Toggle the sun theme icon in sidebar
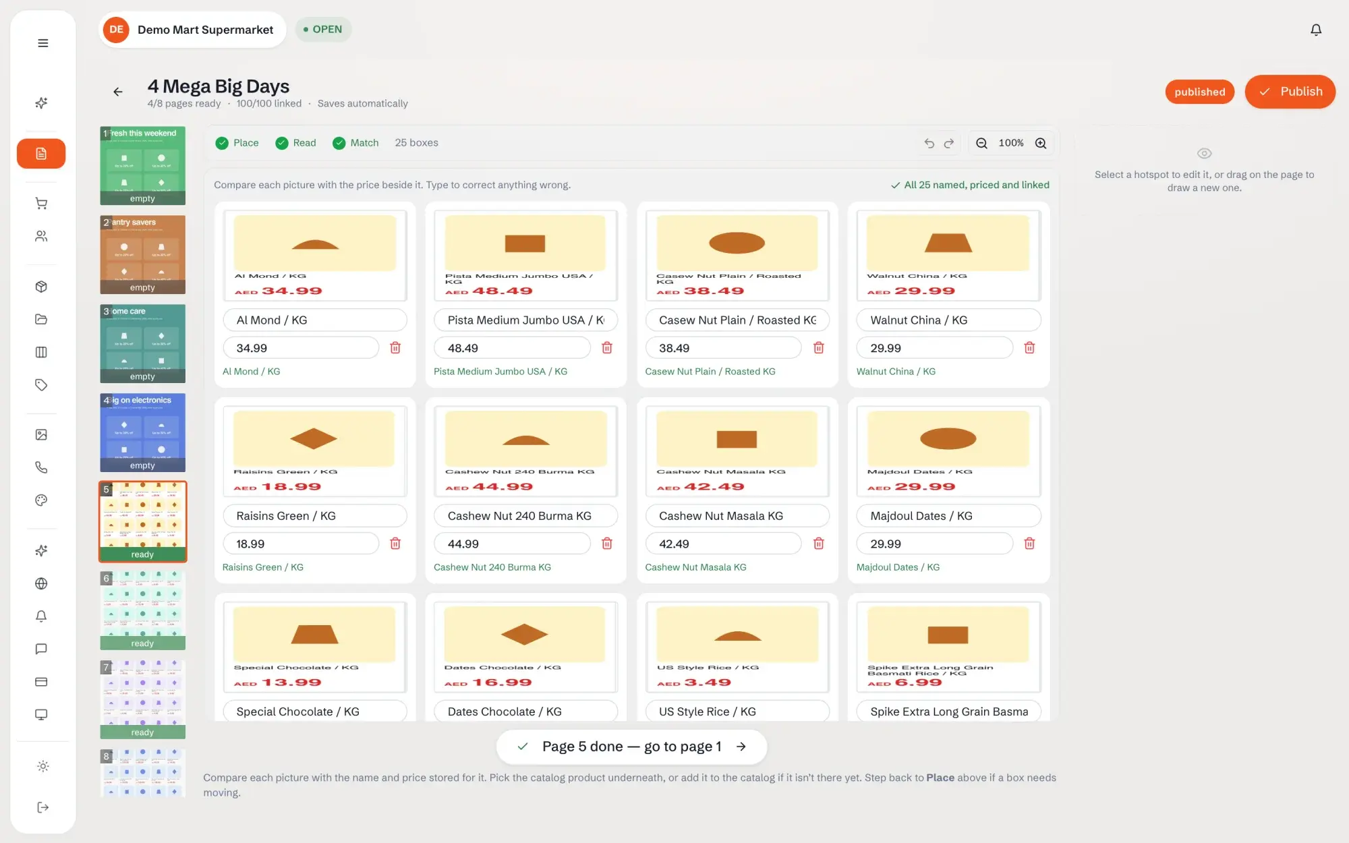The image size is (1349, 843). (x=42, y=766)
